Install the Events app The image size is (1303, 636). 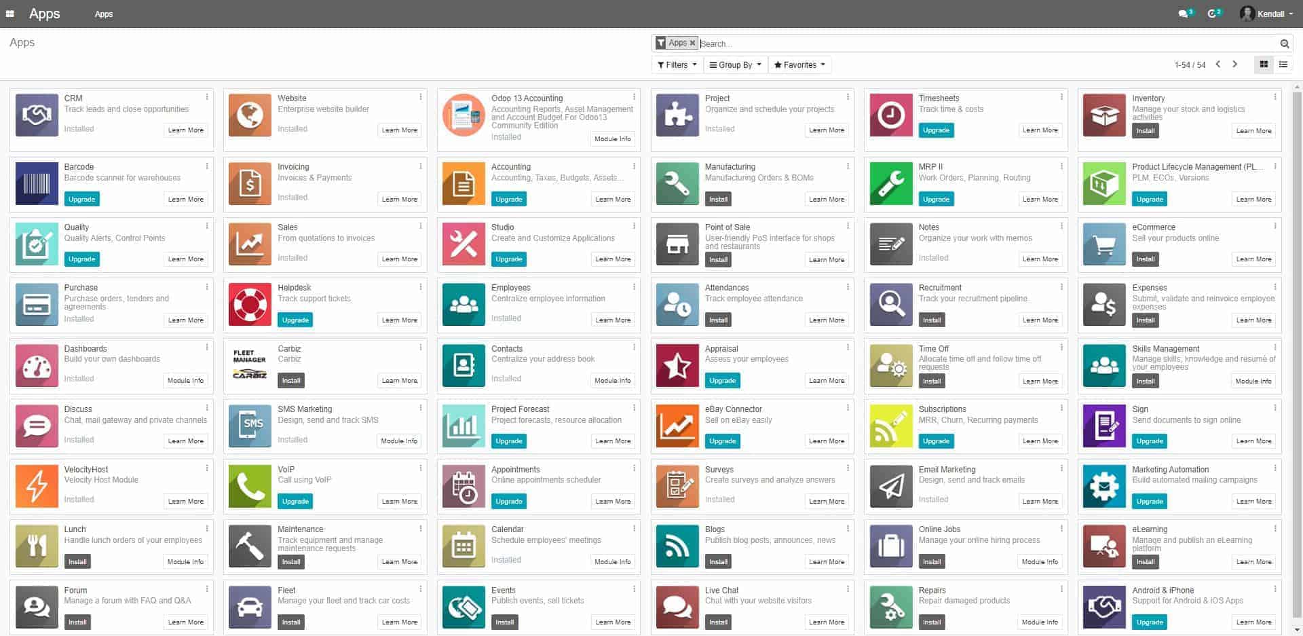(504, 622)
